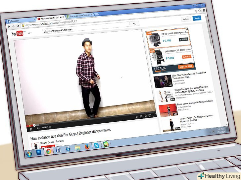This screenshot has height=180, width=241.
Task: Pause the video
Action: (31, 129)
